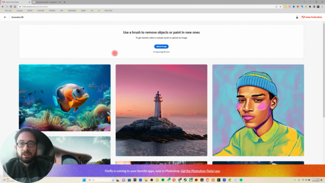Viewport: 325px width, 183px height.
Task: Click the browser back button
Action: 3,7
